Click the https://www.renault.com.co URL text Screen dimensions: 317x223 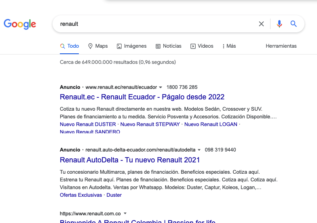point(90,213)
